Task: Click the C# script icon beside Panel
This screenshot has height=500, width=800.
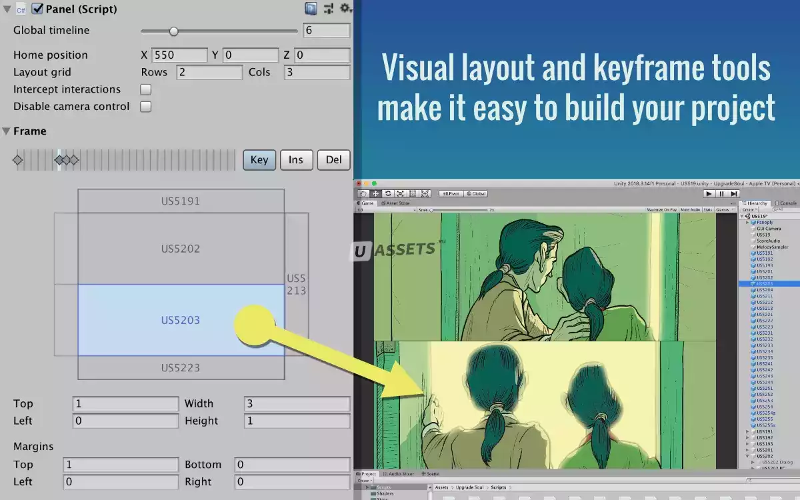Action: pos(21,9)
